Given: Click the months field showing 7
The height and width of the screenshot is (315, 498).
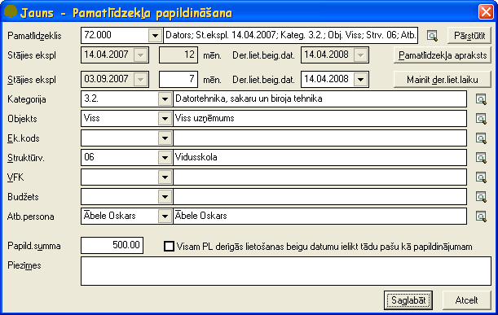Looking at the screenshot, I should point(178,79).
